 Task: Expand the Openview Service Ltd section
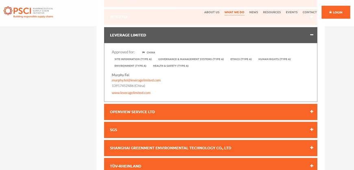point(132,112)
